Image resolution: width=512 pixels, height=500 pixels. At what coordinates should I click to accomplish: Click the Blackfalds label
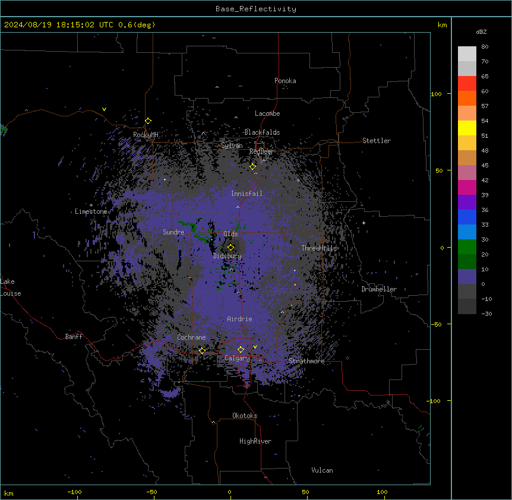(262, 132)
